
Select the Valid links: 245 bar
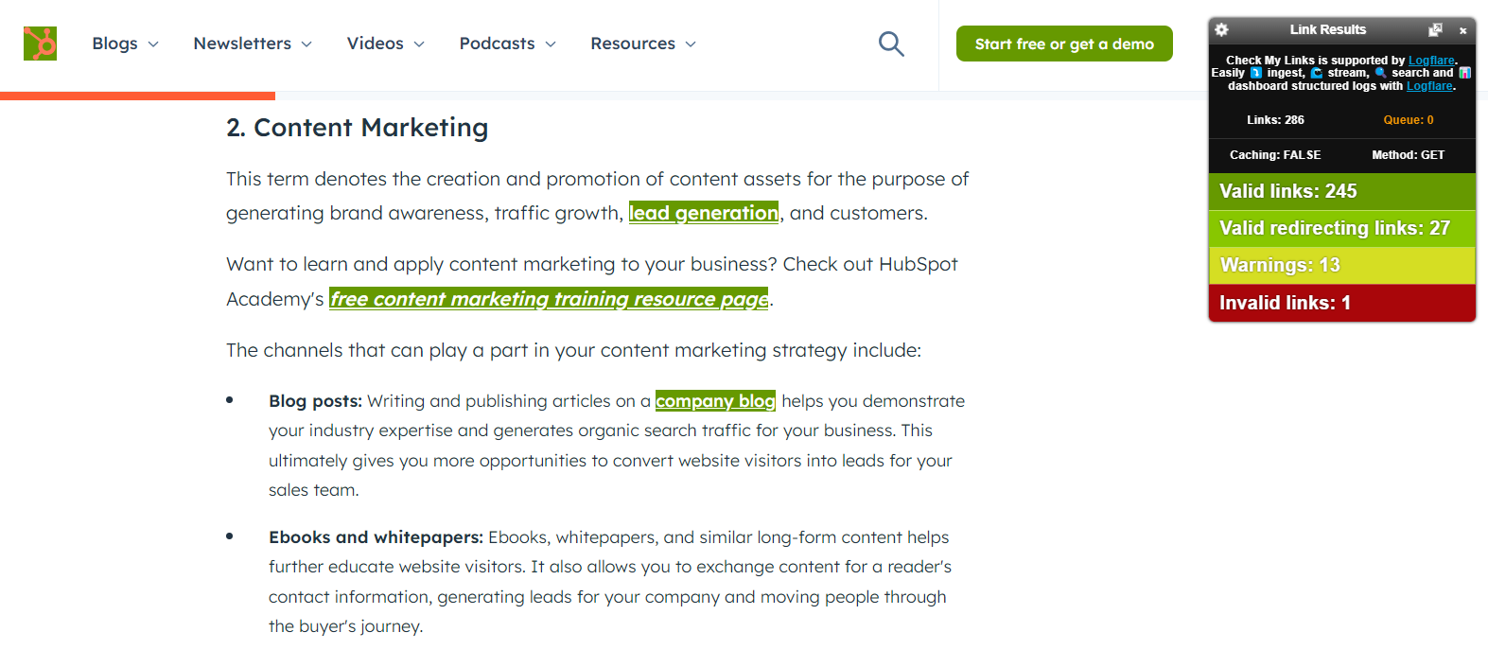click(x=1341, y=191)
